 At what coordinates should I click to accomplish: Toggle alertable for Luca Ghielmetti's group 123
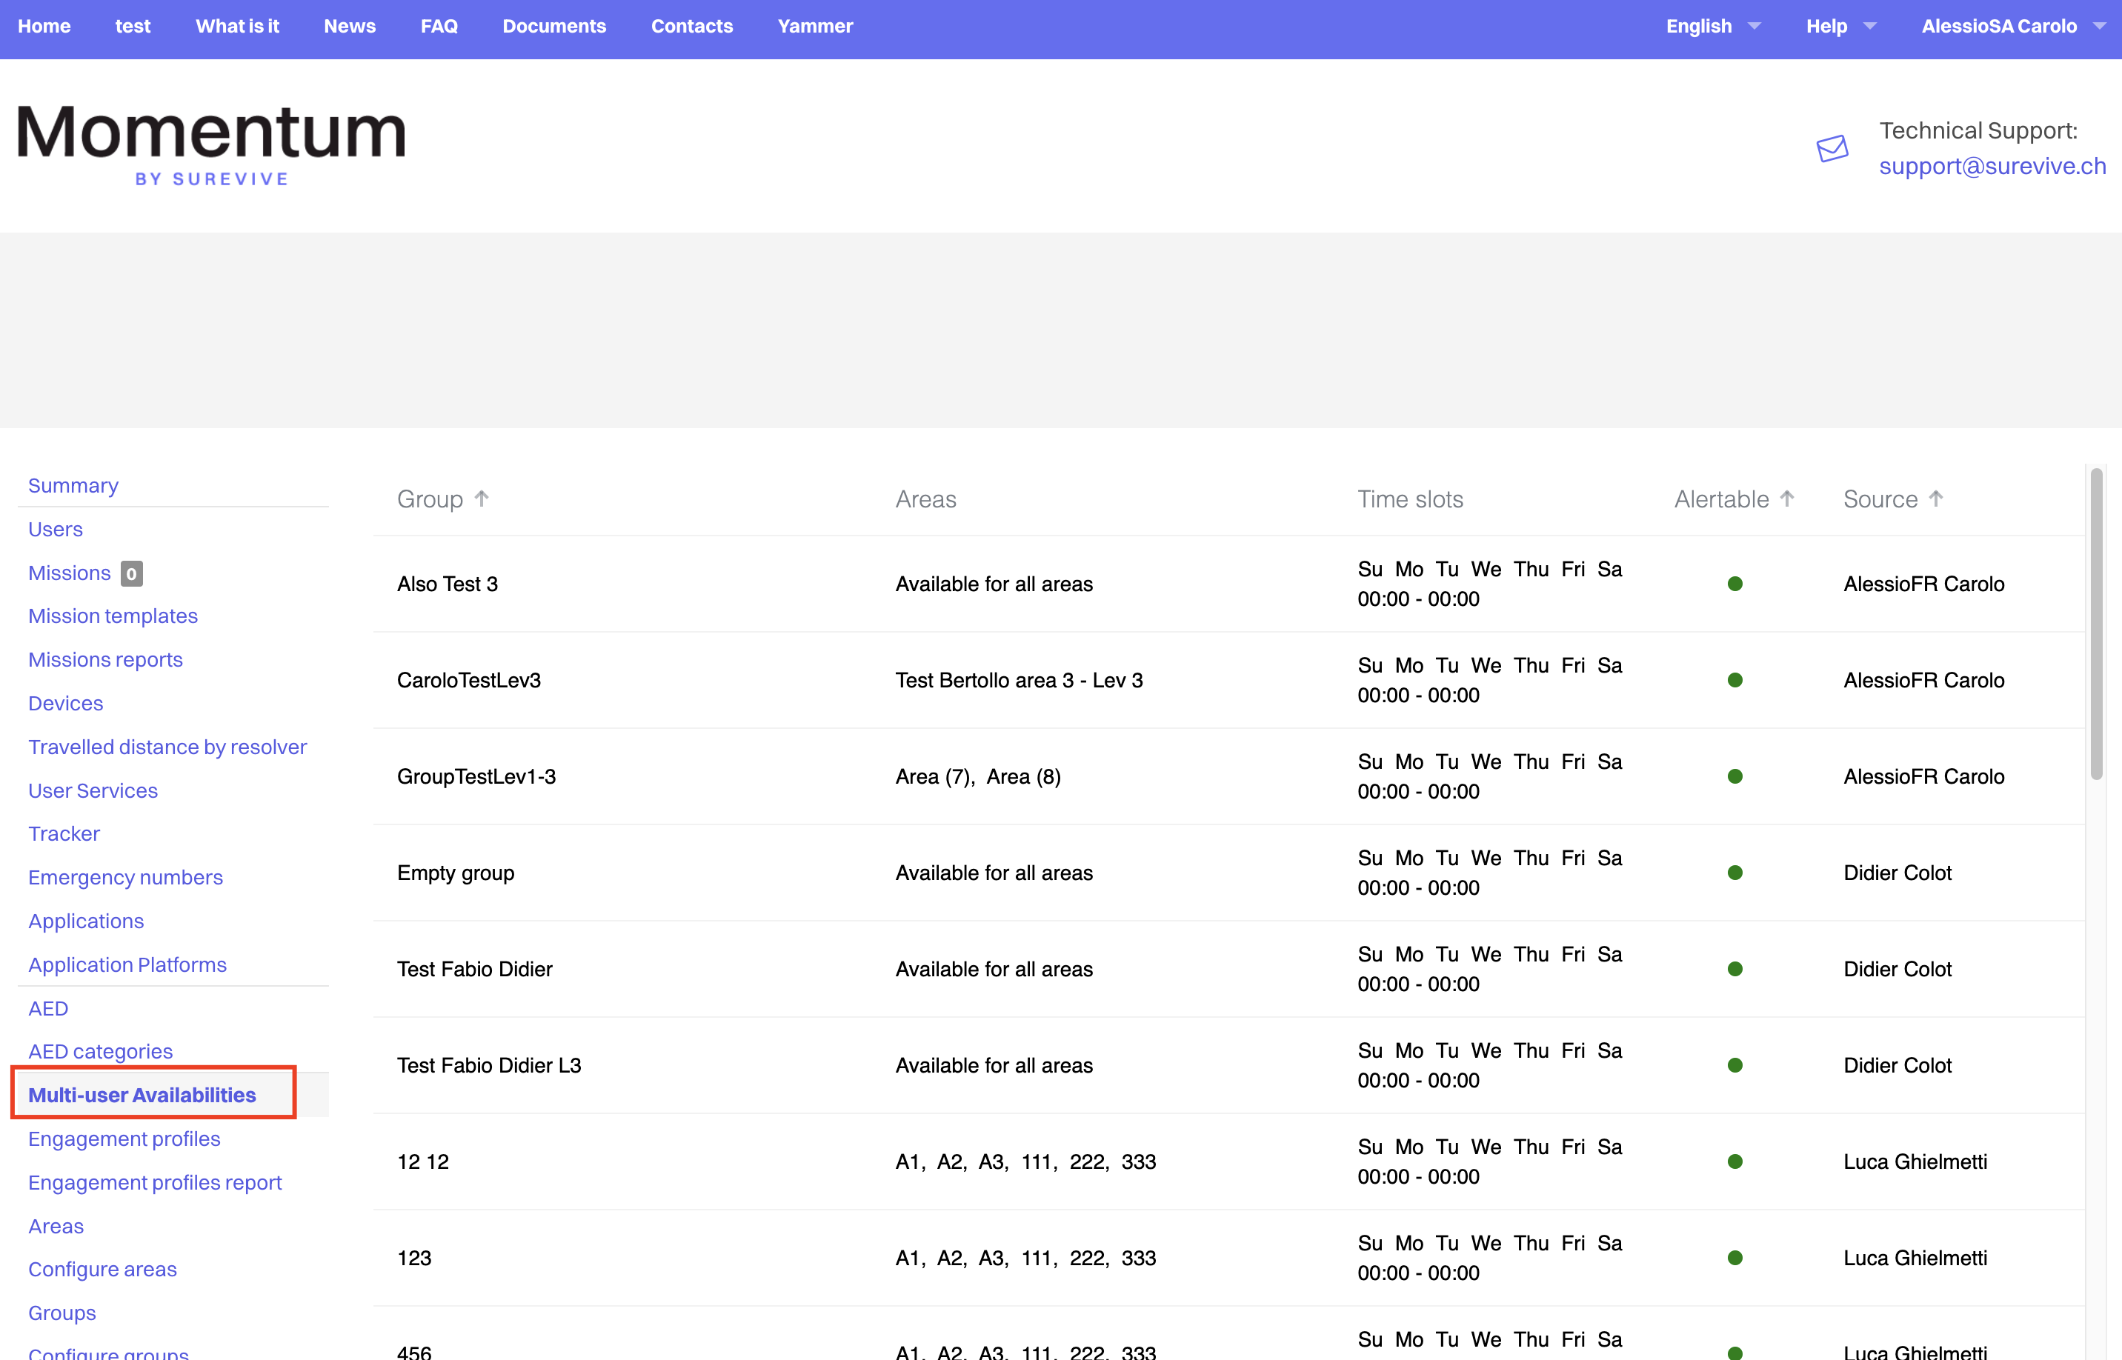[x=1736, y=1258]
